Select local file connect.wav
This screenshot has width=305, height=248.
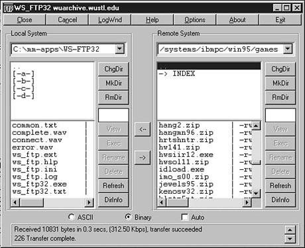click(37, 140)
